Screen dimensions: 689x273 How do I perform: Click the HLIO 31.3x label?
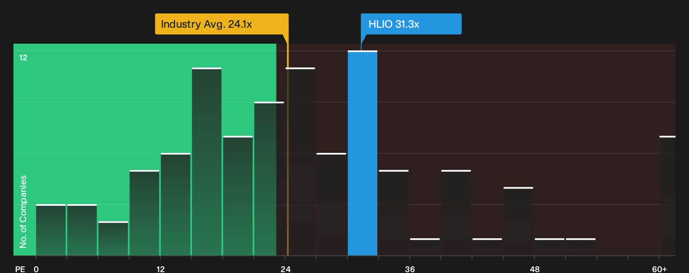pyautogui.click(x=411, y=24)
